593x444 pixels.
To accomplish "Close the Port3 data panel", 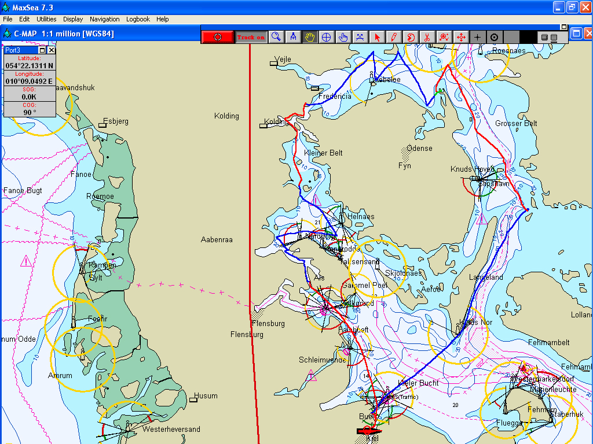I will point(52,50).
